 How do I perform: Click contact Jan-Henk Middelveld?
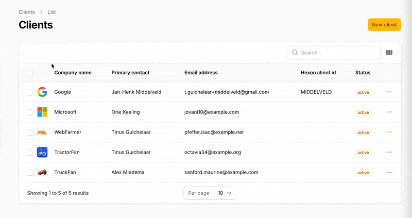pos(136,92)
